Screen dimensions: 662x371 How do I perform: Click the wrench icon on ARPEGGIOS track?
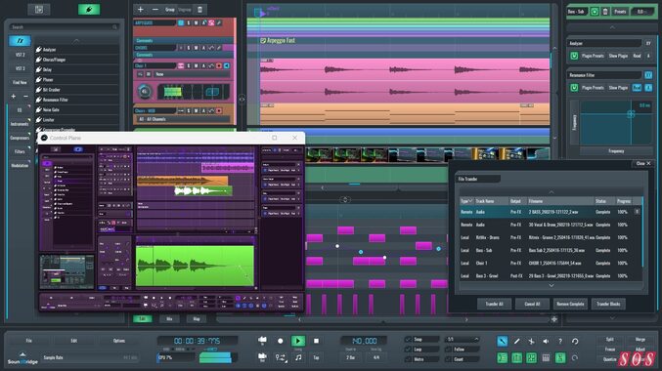219,22
